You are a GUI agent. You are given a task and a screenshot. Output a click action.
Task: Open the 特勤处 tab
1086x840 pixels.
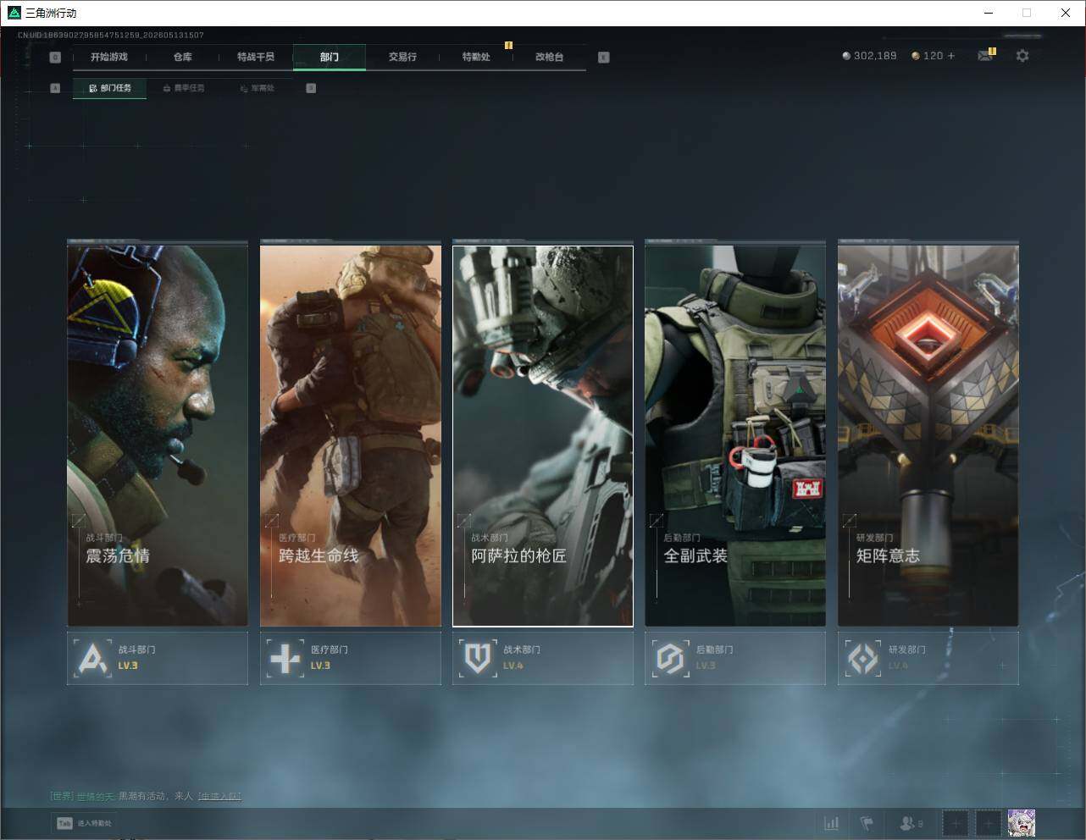pyautogui.click(x=476, y=57)
